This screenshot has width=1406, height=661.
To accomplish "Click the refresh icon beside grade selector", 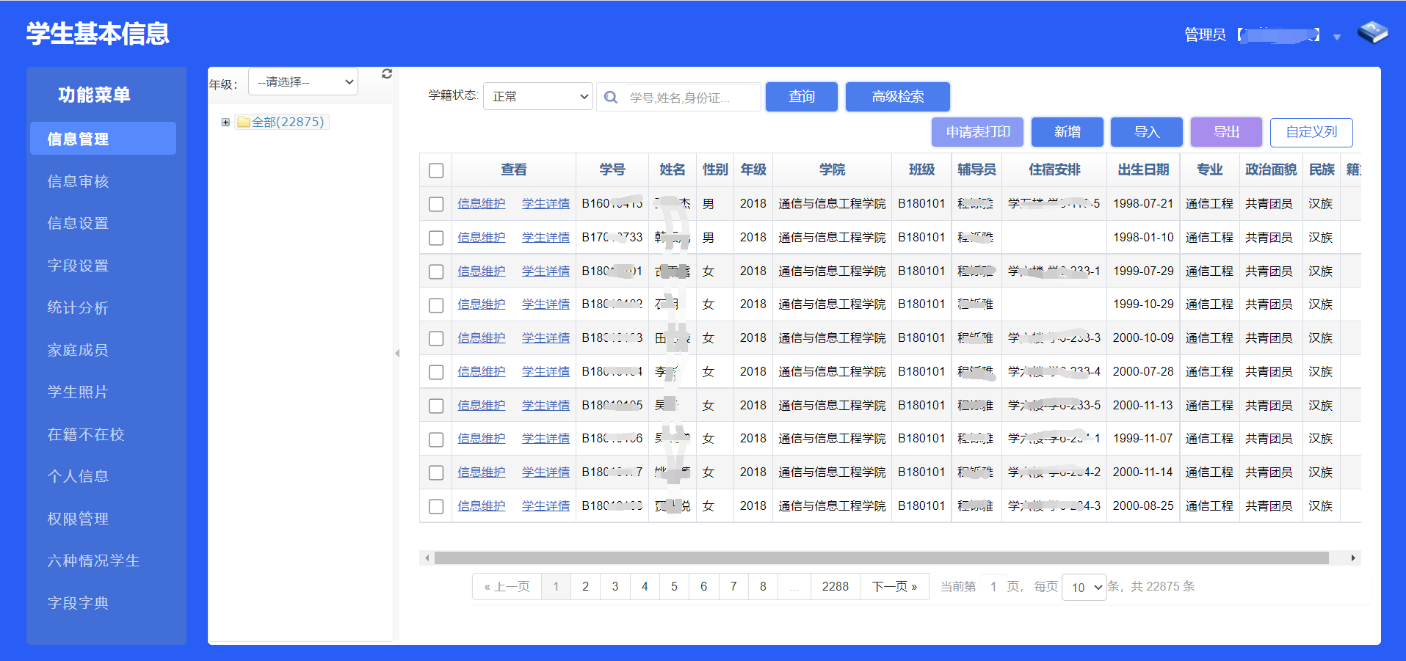I will [x=387, y=73].
